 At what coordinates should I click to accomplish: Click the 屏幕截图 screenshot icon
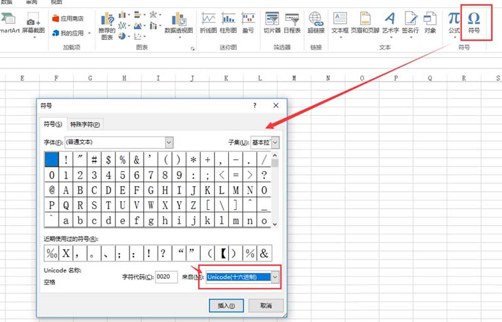(33, 23)
